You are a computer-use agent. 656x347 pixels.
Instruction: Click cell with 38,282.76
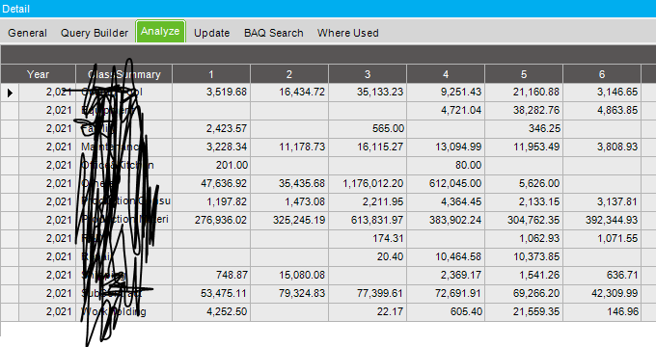[x=524, y=111]
